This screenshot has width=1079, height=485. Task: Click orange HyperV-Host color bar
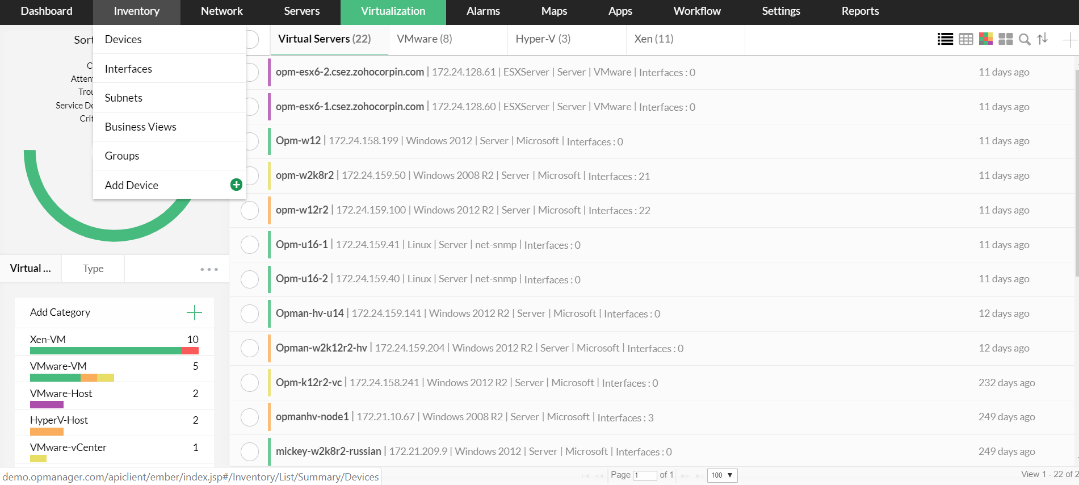pyautogui.click(x=47, y=432)
